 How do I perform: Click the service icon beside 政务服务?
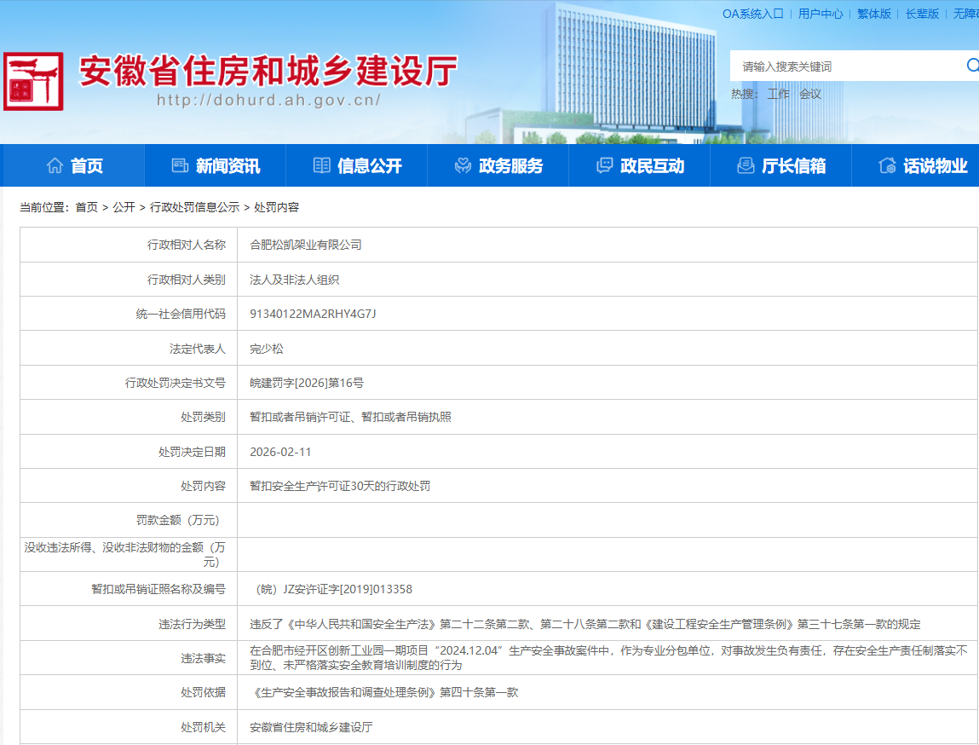coord(463,165)
